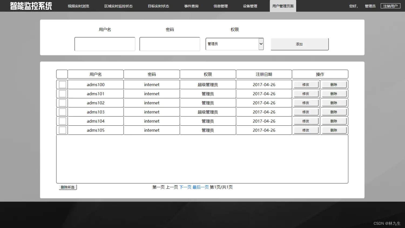
Task: Click the 权限 table column header
Action: [208, 74]
